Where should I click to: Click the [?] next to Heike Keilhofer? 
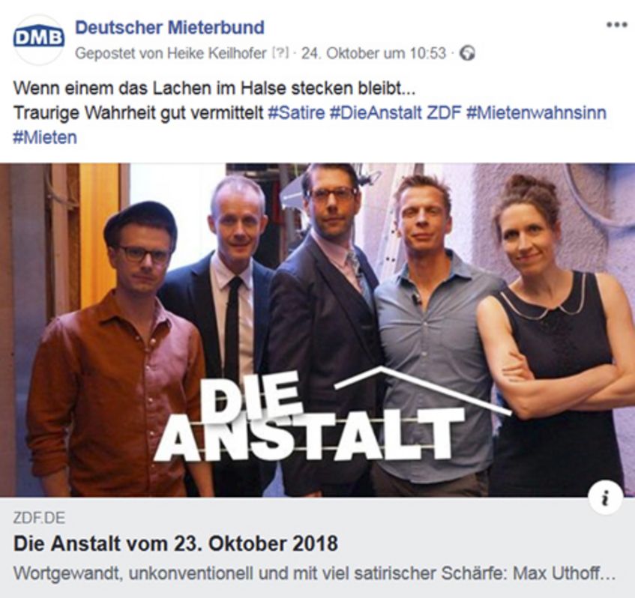pyautogui.click(x=280, y=53)
